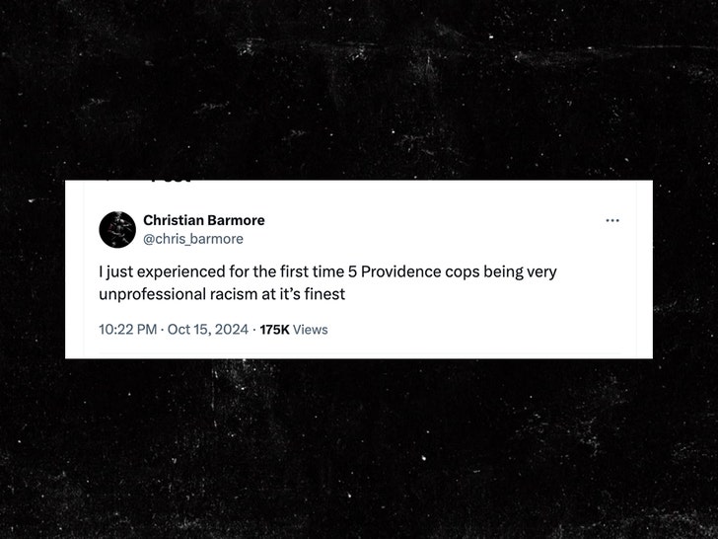Click the dark background below the tweet card
The height and width of the screenshot is (539, 718).
[x=359, y=444]
